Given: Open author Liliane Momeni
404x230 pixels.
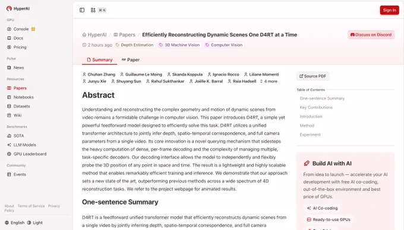Looking at the screenshot, I should 261,74.
